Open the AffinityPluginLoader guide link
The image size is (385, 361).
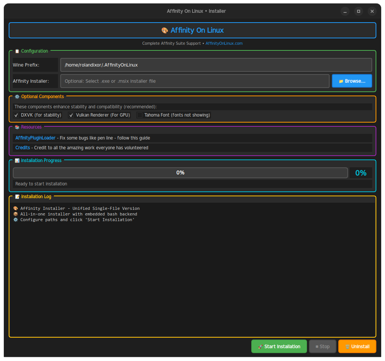click(x=35, y=138)
